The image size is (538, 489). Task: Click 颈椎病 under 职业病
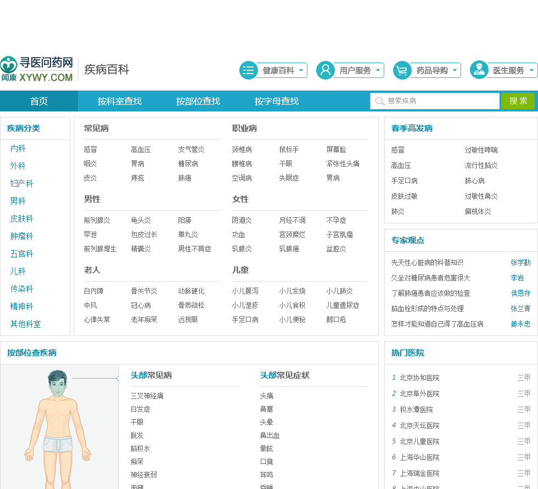(242, 149)
